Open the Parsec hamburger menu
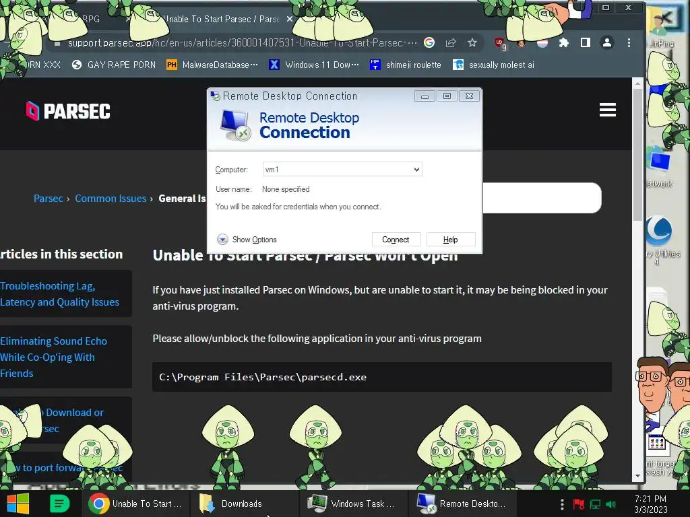This screenshot has width=690, height=517. [x=607, y=110]
